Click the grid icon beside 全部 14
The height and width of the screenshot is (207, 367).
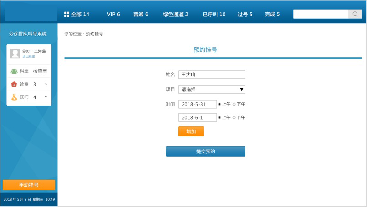[66, 15]
